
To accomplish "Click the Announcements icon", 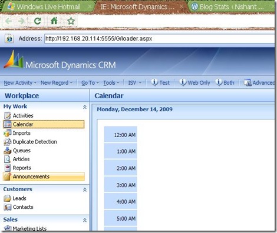I will pyautogui.click(x=7, y=177).
